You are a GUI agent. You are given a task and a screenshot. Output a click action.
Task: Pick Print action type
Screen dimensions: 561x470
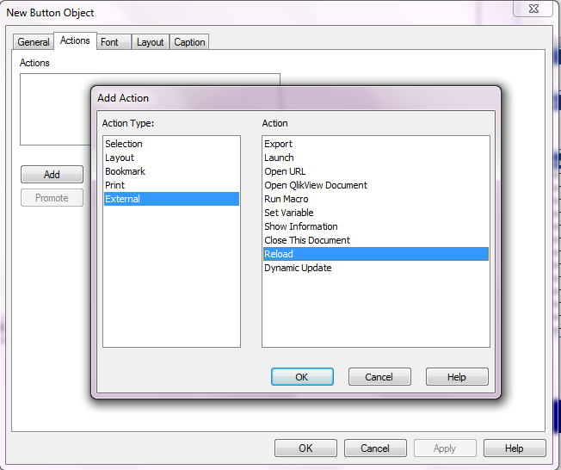click(171, 185)
